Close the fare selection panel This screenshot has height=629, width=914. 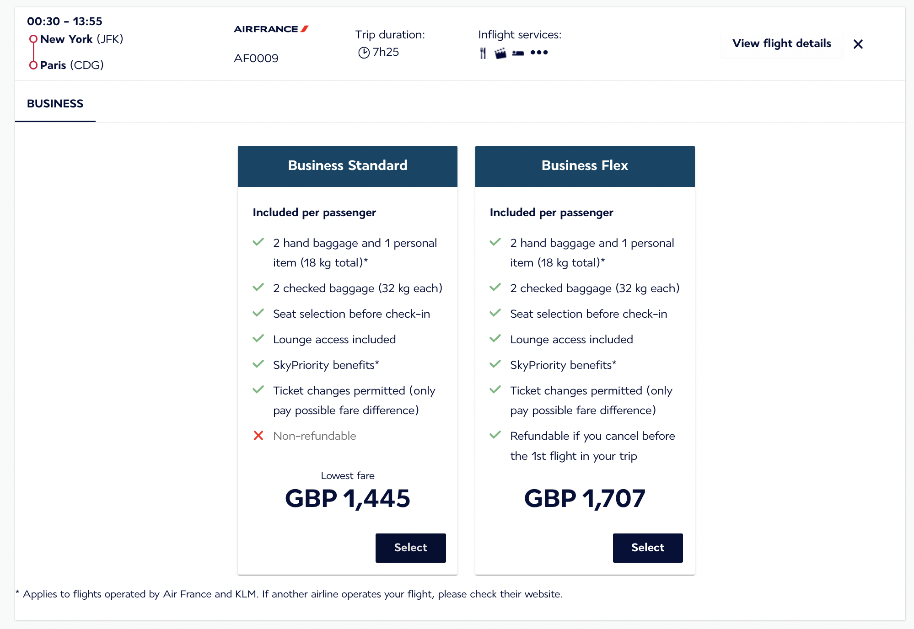coord(858,44)
